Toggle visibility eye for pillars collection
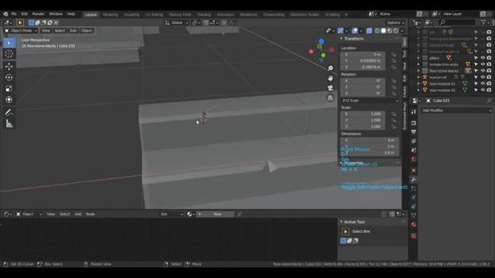The height and width of the screenshot is (278, 495). tap(483, 58)
